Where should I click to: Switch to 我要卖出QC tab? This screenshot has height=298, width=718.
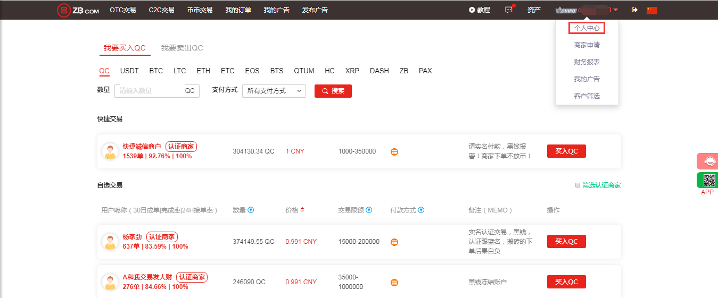[182, 48]
